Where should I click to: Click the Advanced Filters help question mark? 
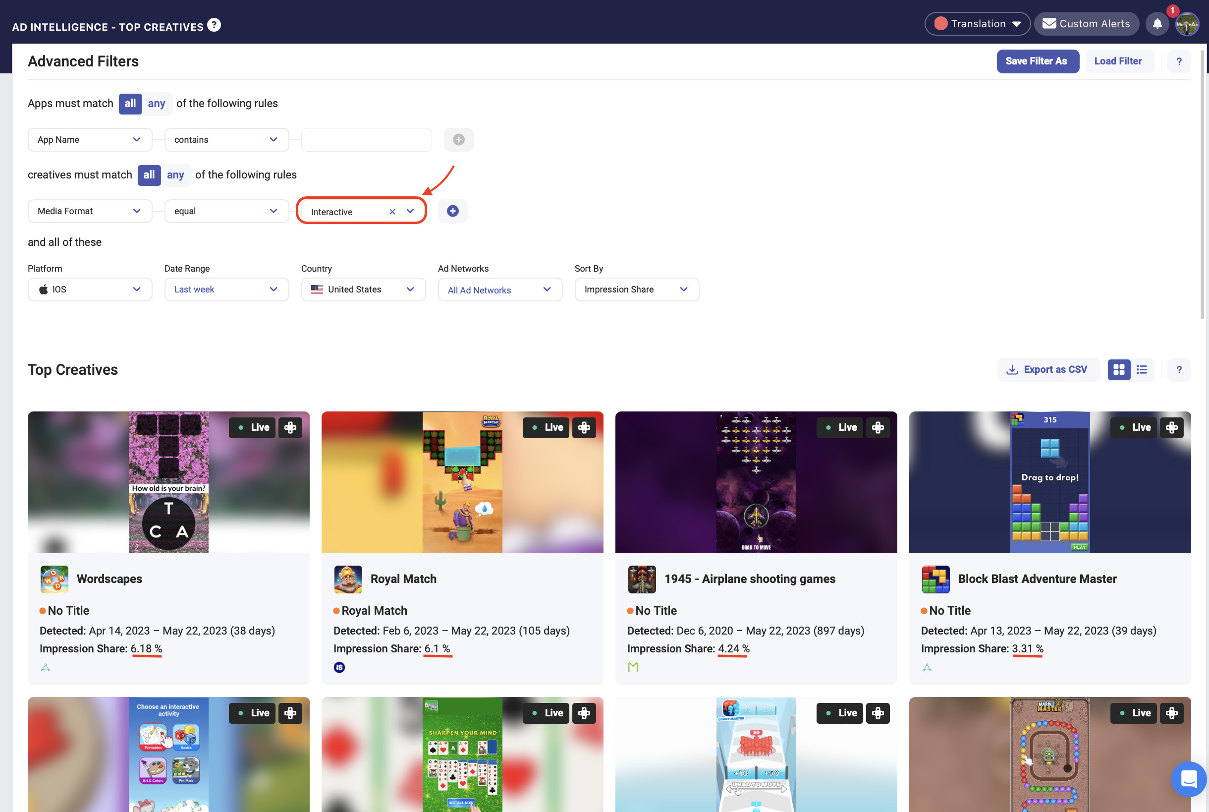point(1179,61)
